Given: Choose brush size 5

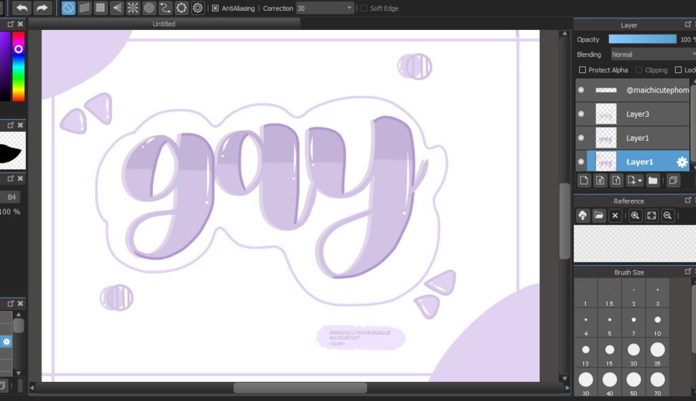Looking at the screenshot, I should tap(610, 324).
